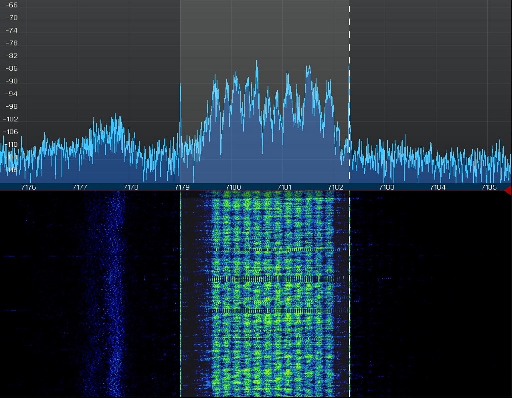
Task: Click the -66 dB level label
Action: (11, 5)
